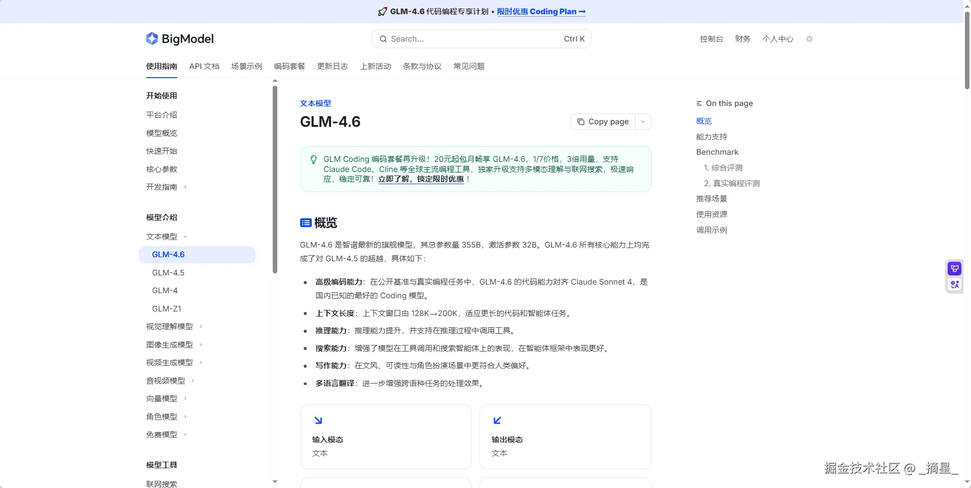This screenshot has width=971, height=488.
Task: Open the 常见问题 tab
Action: point(469,66)
